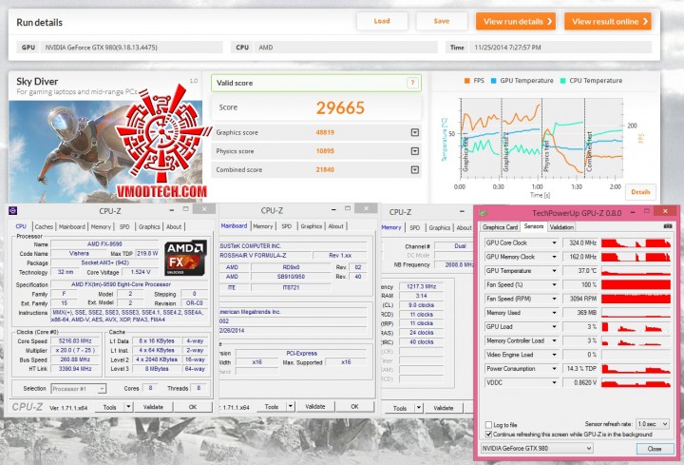Click the GPU Temperature legend entry
The height and width of the screenshot is (465, 684).
522,80
